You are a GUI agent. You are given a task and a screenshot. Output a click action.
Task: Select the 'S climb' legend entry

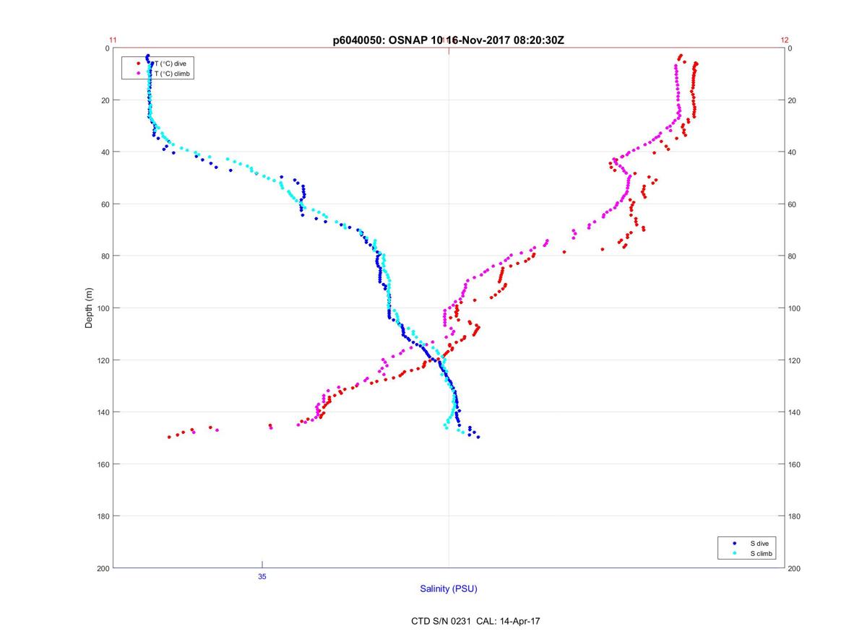[x=762, y=553]
